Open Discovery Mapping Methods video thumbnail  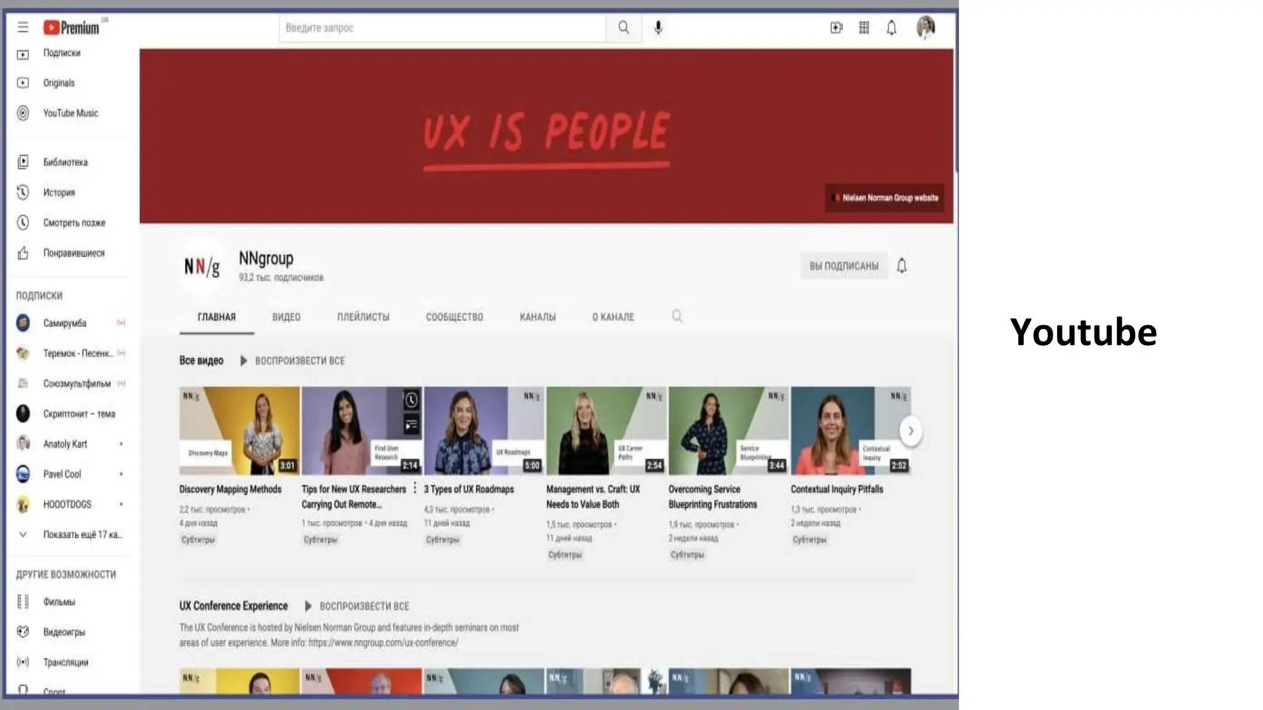[239, 430]
